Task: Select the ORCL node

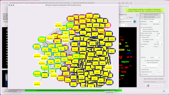Action: click(92, 43)
